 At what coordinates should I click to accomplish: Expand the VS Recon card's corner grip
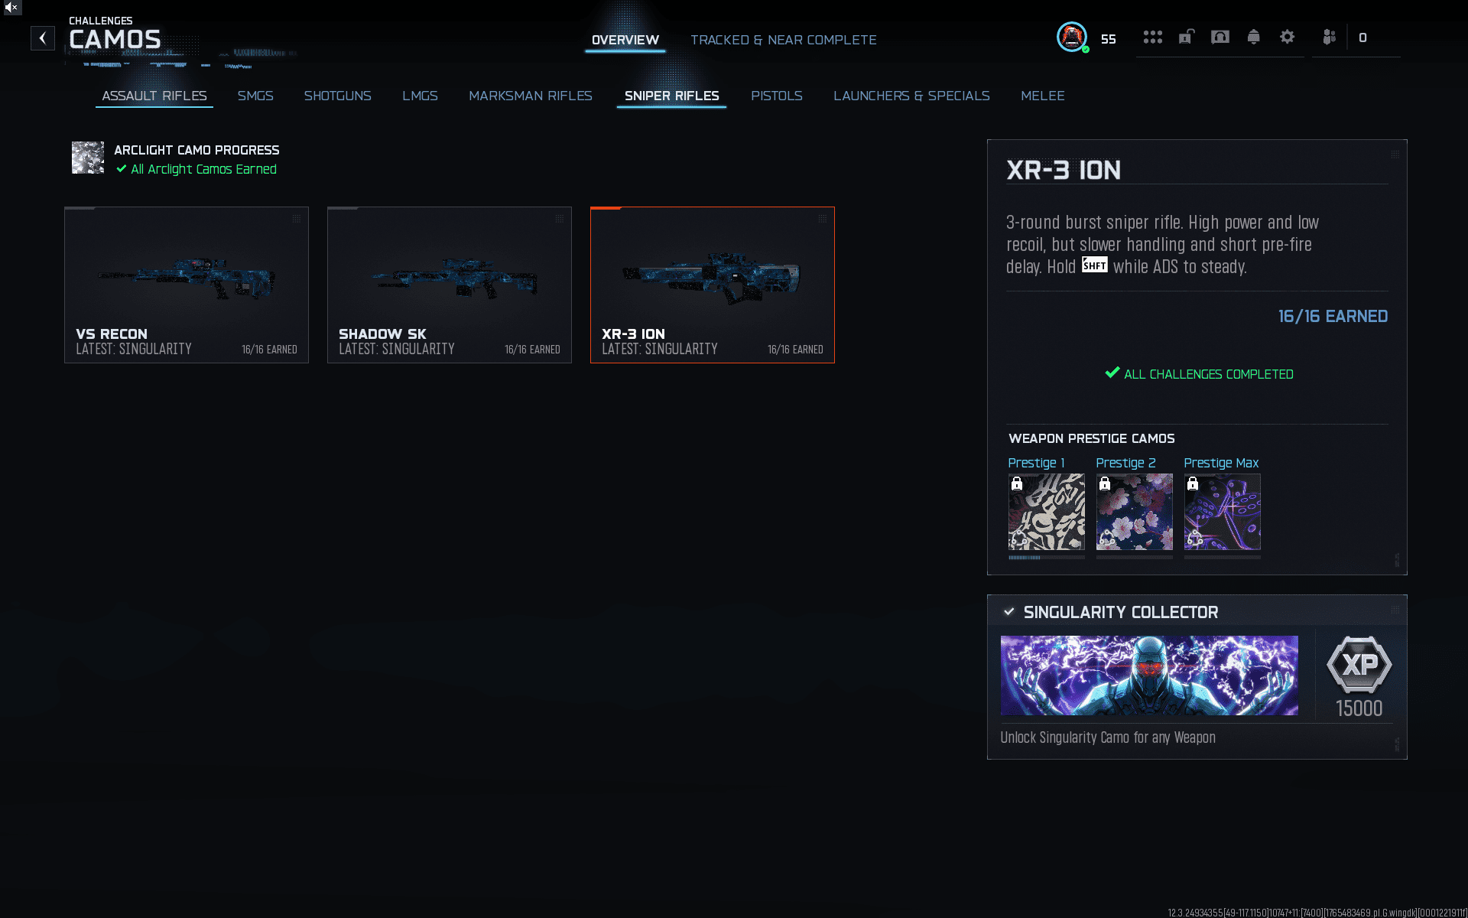click(297, 219)
